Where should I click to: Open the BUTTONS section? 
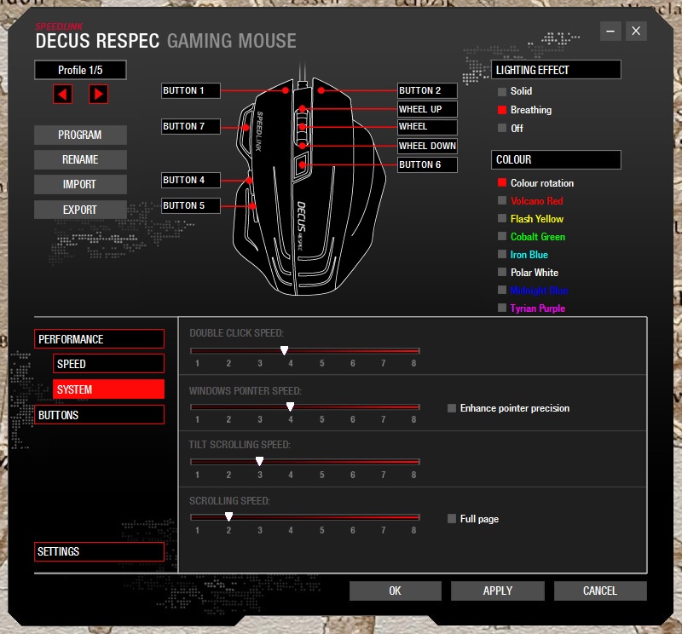(x=99, y=414)
